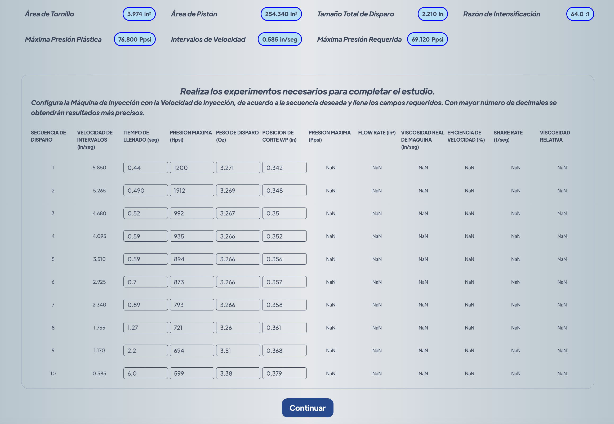Click fill time field showing 6.0
The width and height of the screenshot is (614, 424).
(x=145, y=373)
